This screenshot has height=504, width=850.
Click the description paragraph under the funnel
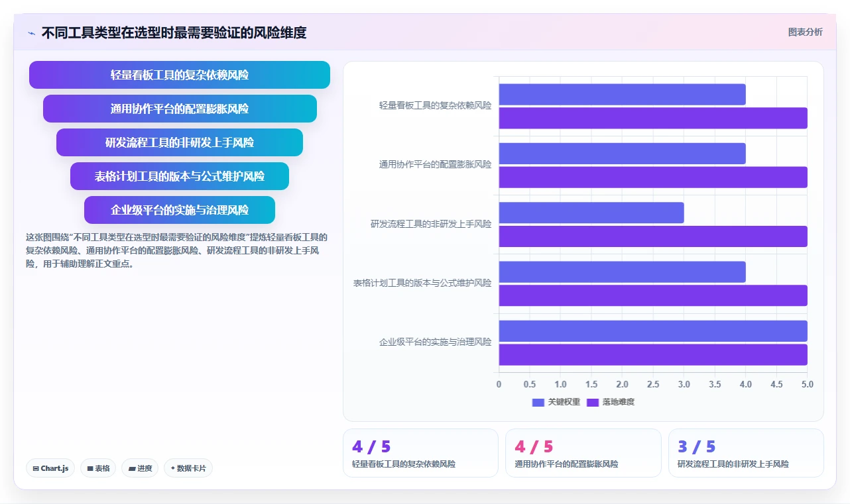pos(177,250)
